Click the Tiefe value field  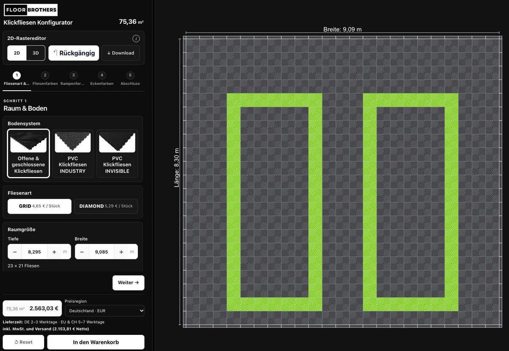[34, 252]
